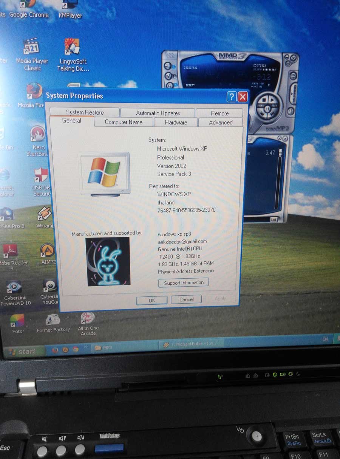Launch the Mozilla Firefox desktop icon

coord(32,96)
